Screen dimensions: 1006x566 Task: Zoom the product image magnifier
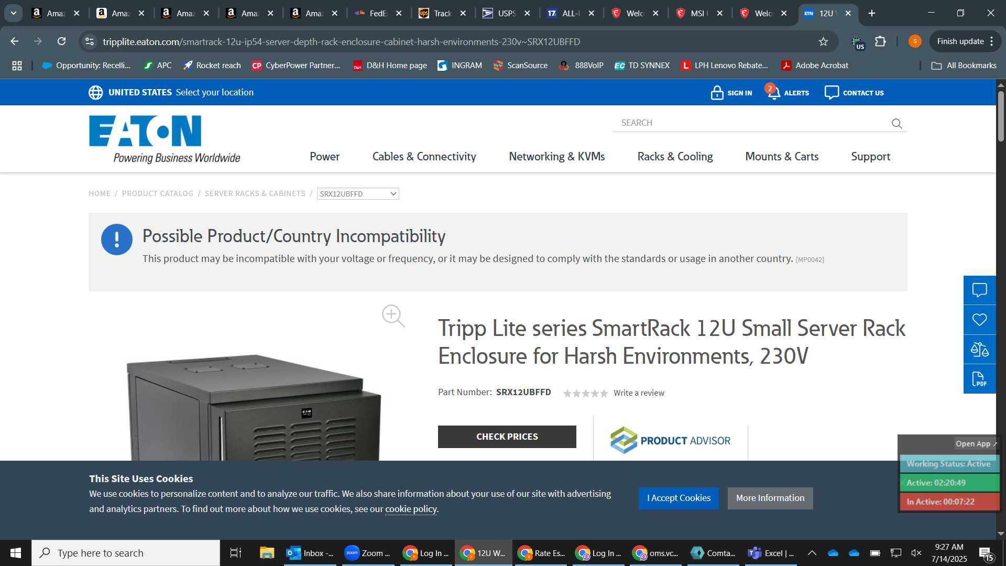[x=393, y=315]
